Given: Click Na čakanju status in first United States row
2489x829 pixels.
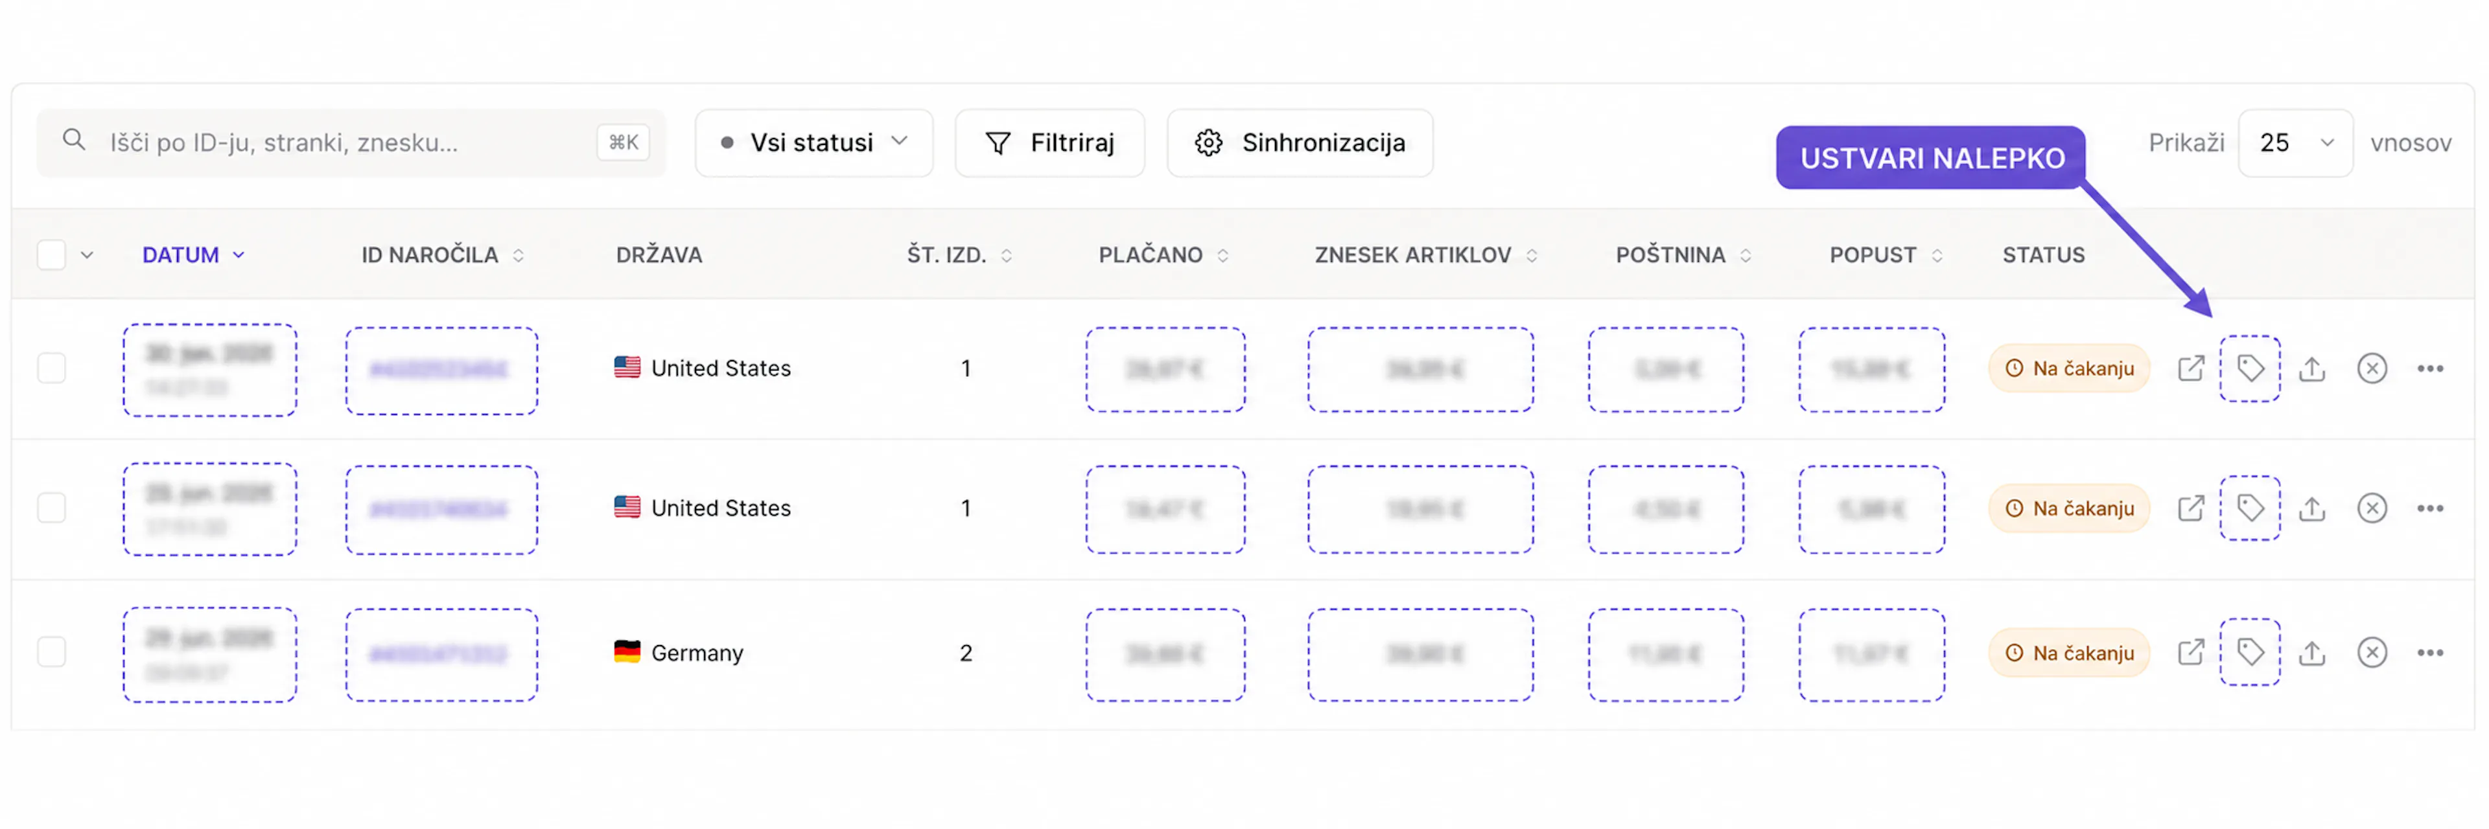Looking at the screenshot, I should click(2069, 368).
